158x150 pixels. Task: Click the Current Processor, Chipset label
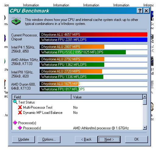coord(25,37)
